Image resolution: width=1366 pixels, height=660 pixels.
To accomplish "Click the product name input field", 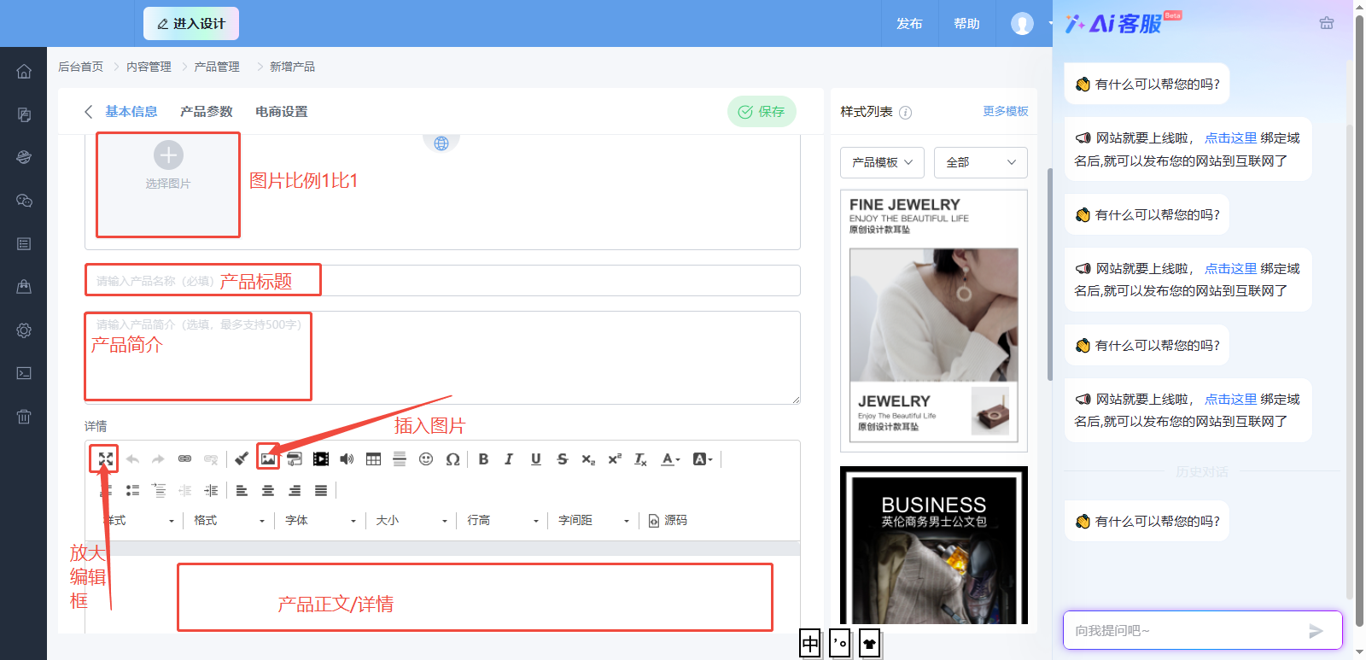I will click(442, 280).
